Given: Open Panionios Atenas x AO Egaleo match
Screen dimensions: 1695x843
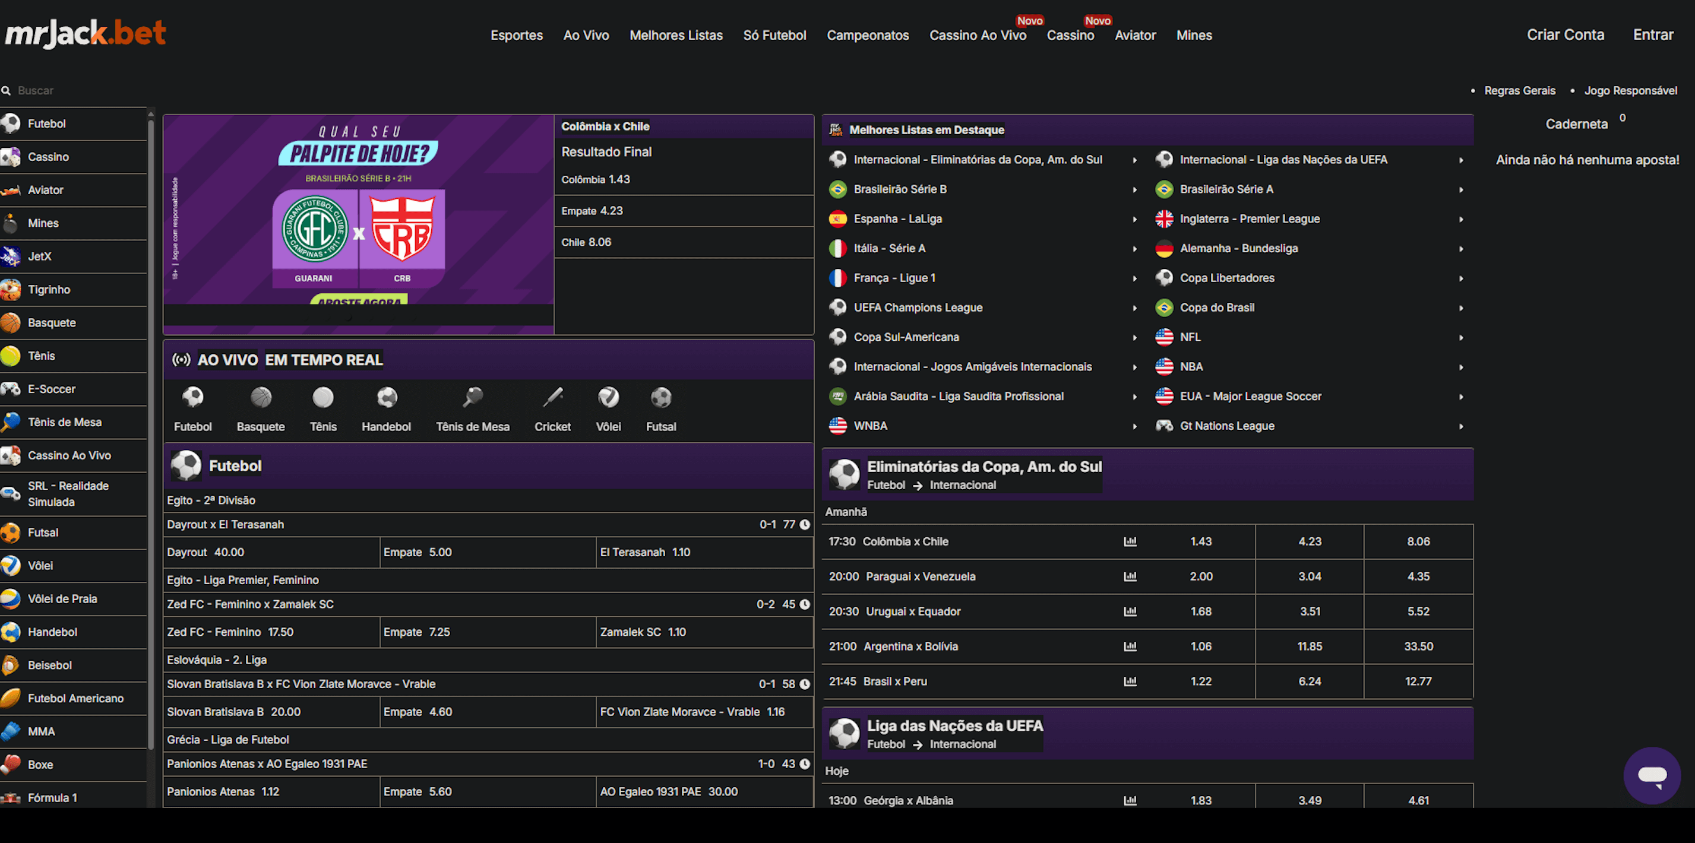Looking at the screenshot, I should point(488,764).
